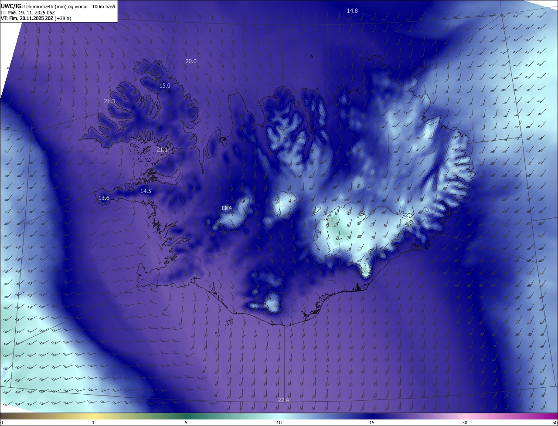Click the colorbar tick label 5
The image size is (558, 426).
[x=186, y=423]
